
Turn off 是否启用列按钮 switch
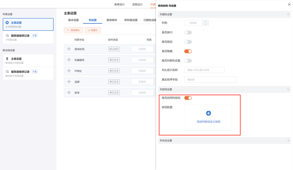pyautogui.click(x=188, y=98)
